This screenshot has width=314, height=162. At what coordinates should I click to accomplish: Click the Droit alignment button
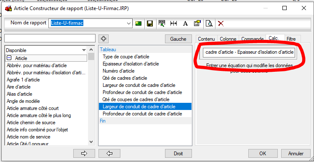pyautogui.click(x=178, y=154)
